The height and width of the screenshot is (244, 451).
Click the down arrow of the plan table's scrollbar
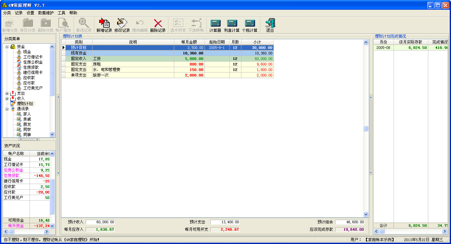click(x=366, y=215)
